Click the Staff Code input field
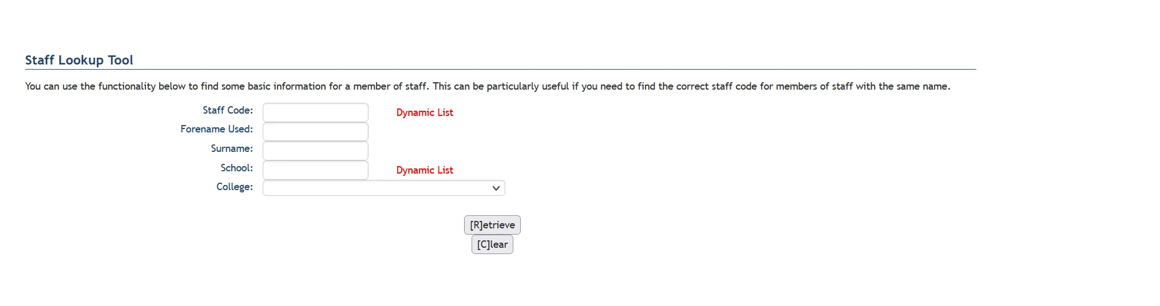1160x306 pixels. coord(315,112)
